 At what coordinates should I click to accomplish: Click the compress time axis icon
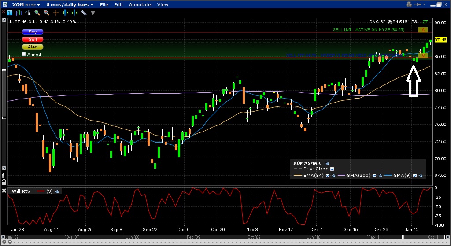point(74,13)
